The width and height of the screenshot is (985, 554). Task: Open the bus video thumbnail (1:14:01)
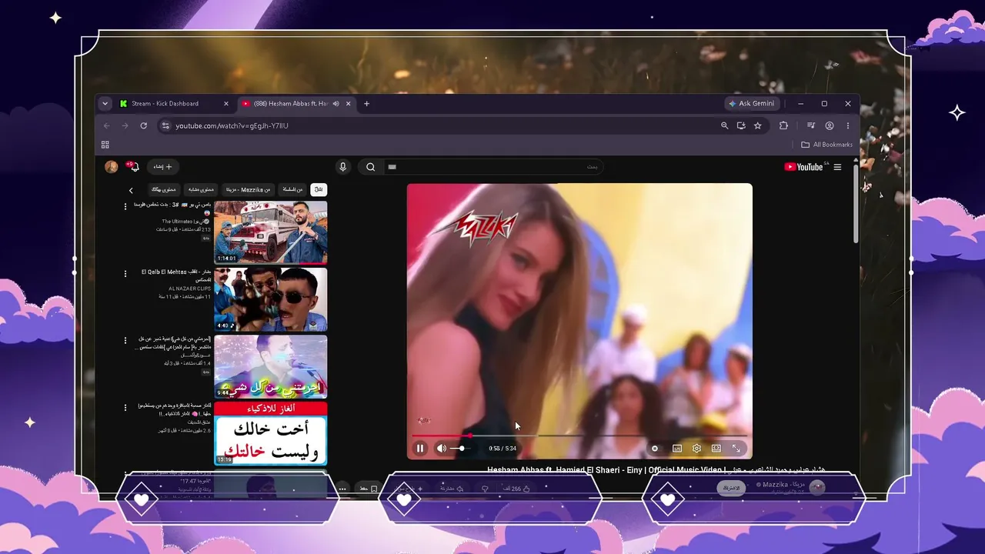point(271,232)
